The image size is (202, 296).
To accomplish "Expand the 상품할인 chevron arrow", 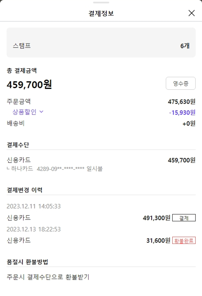I will [41, 112].
